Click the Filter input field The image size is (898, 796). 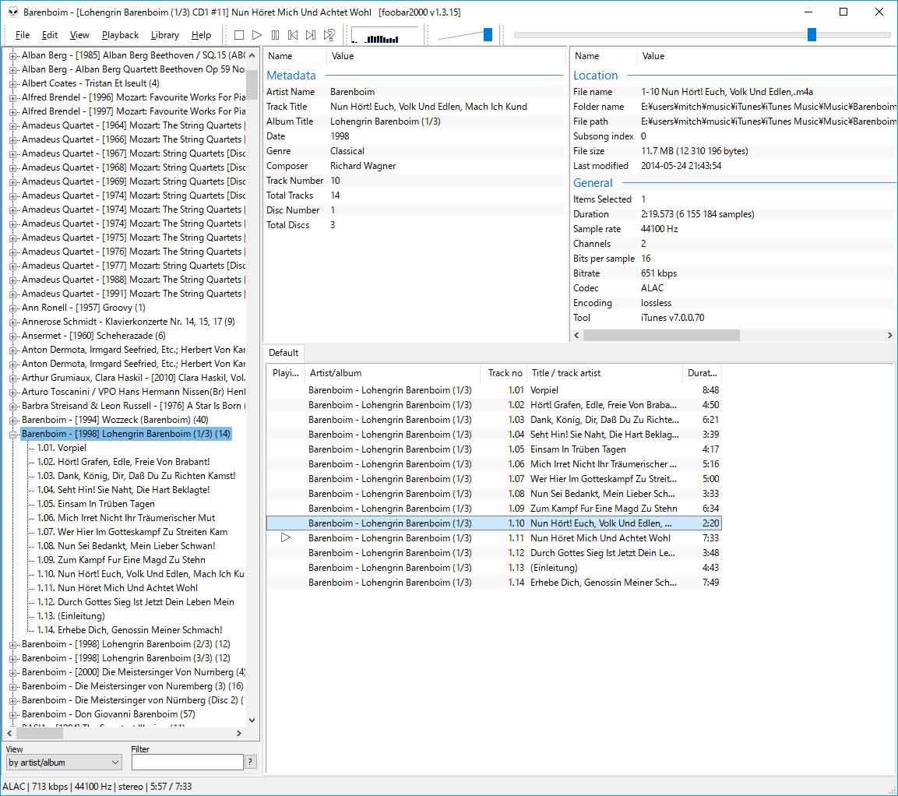187,763
